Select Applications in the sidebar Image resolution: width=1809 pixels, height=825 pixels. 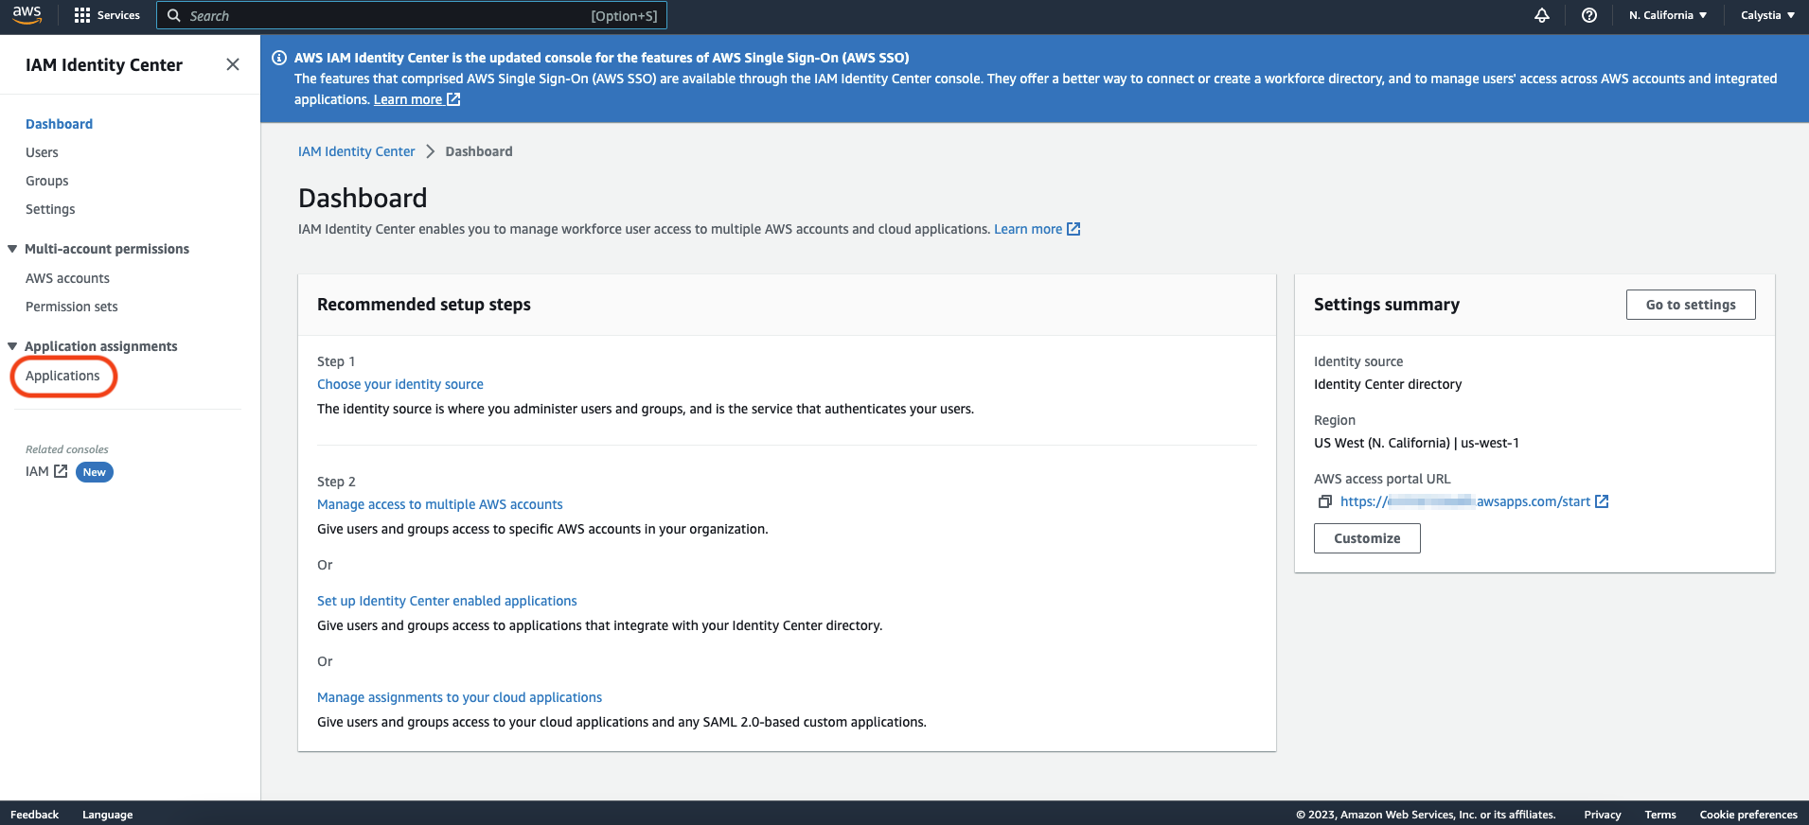[x=62, y=376]
